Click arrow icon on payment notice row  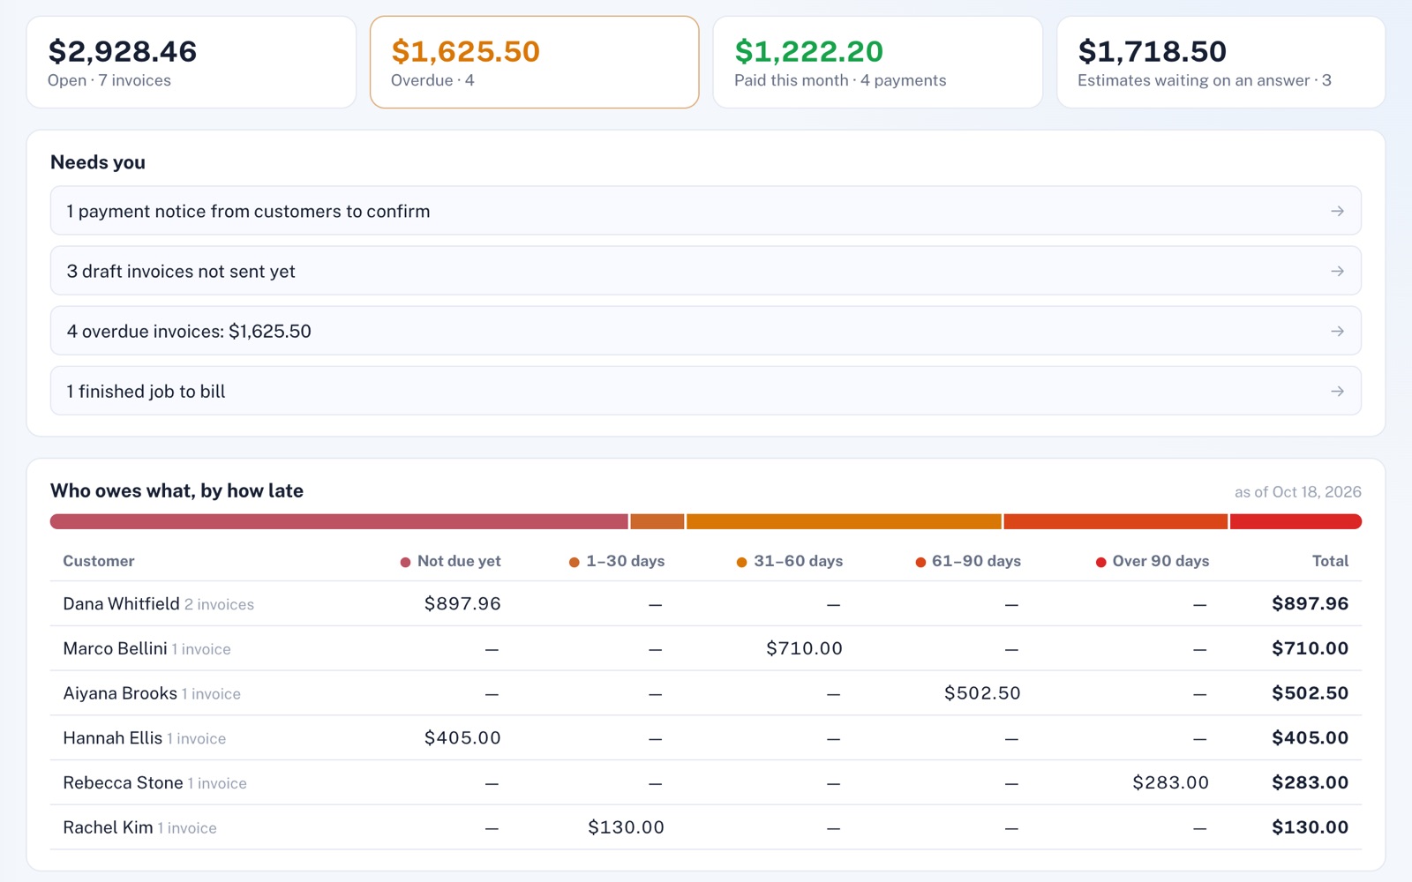1338,211
